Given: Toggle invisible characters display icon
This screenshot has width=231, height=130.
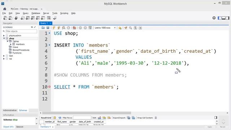Looking at the screenshot, I should point(135,28).
